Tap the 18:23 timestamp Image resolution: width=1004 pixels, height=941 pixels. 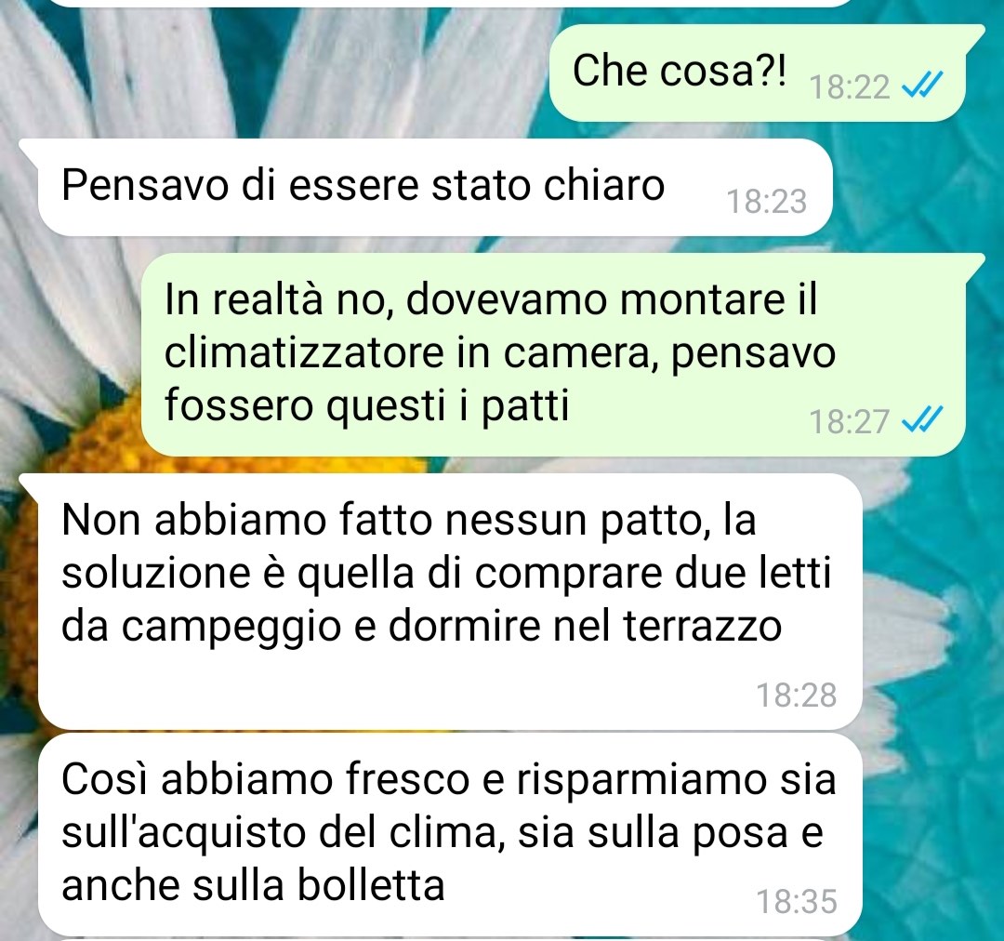click(766, 201)
